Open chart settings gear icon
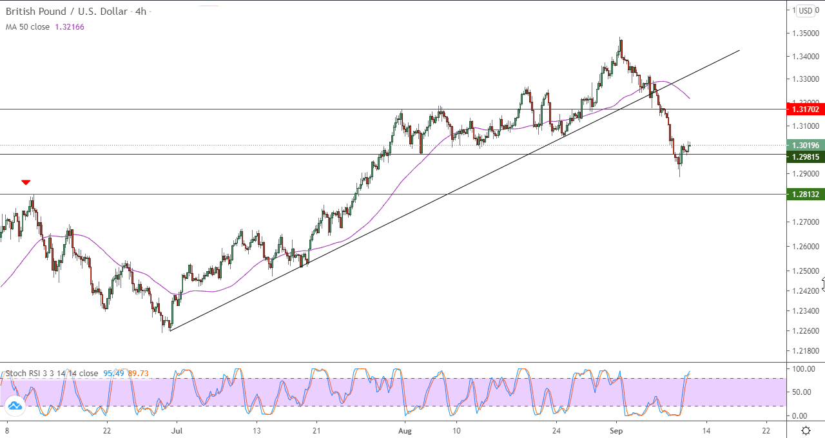Screen dimensions: 825x438 point(806,430)
